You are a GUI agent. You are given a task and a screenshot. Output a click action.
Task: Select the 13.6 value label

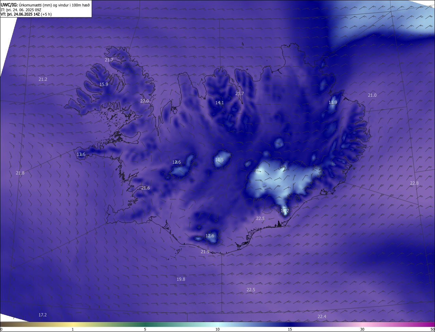coord(81,154)
